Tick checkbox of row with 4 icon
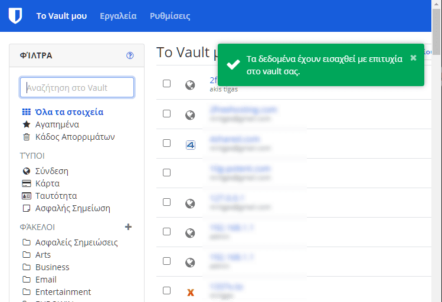Image resolution: width=442 pixels, height=302 pixels. 166,143
